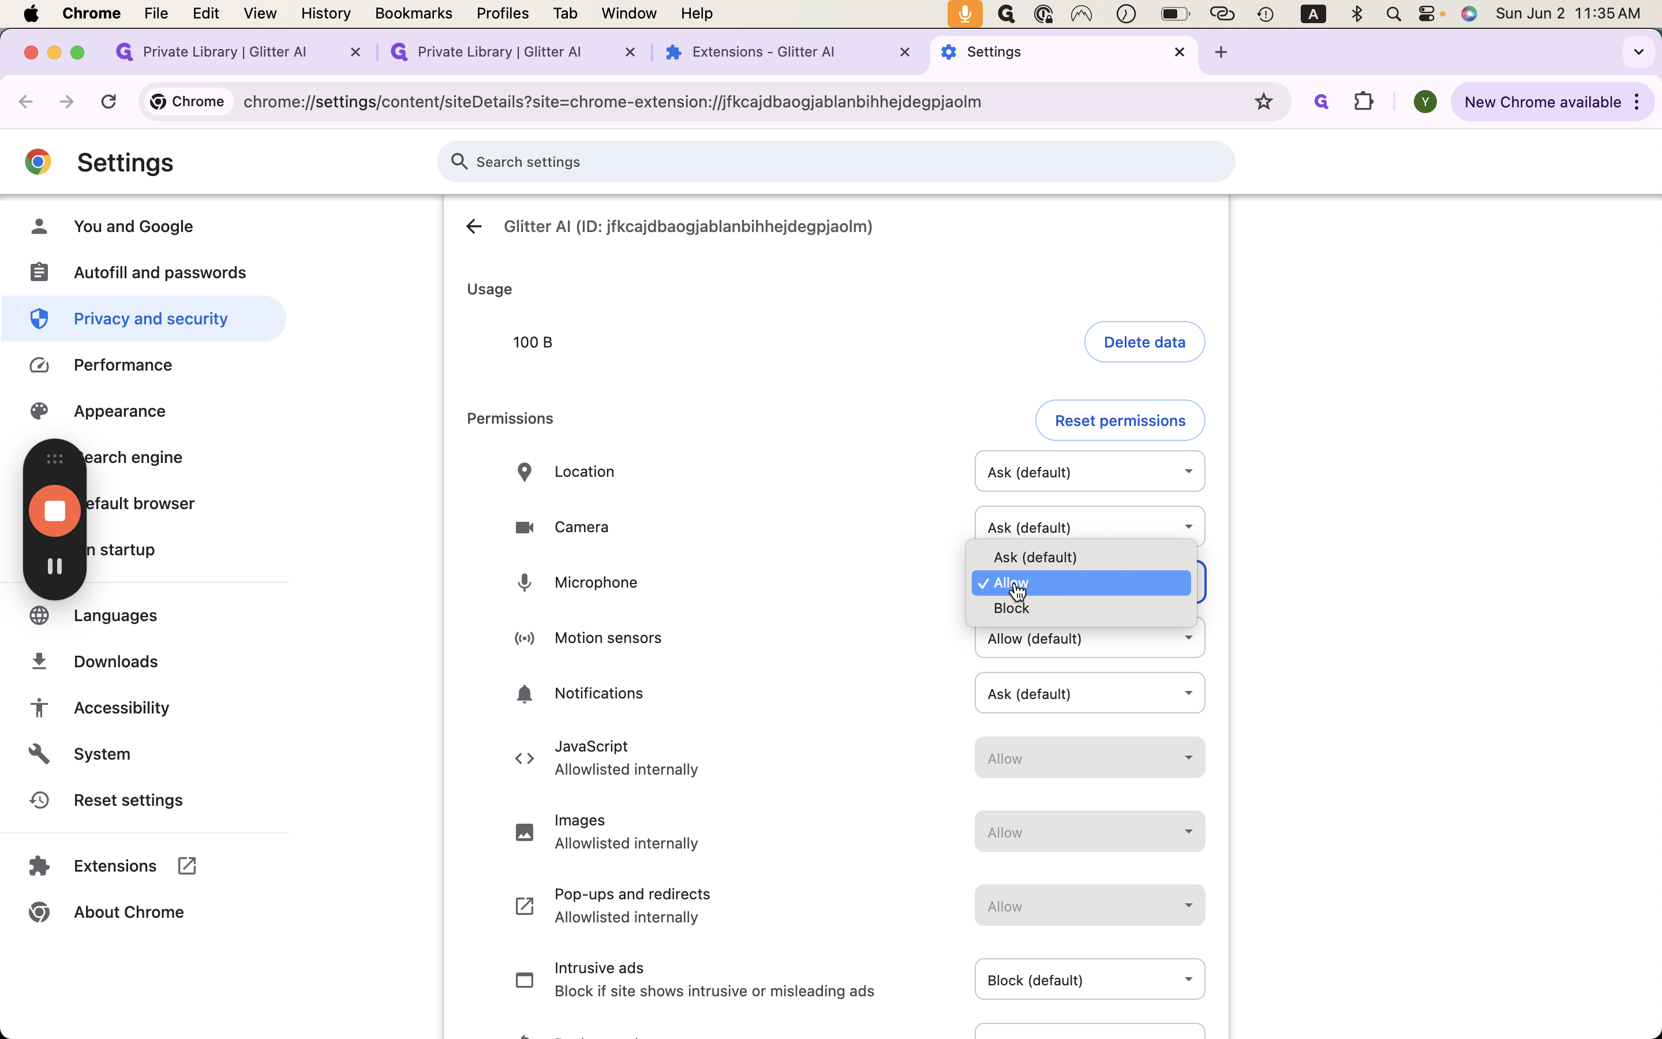This screenshot has height=1039, width=1662.
Task: Open the Siri menu bar icon
Action: (1469, 14)
